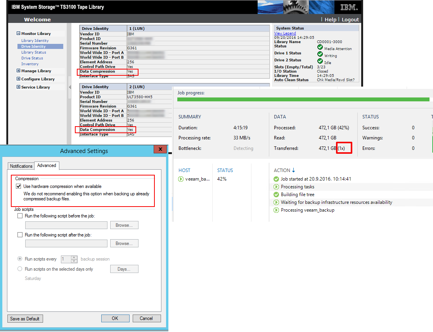Switch to the Notifications tab

click(21, 166)
